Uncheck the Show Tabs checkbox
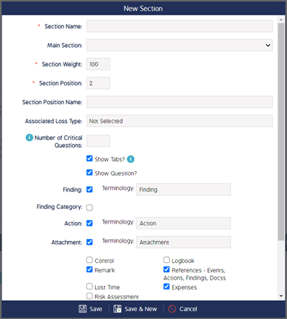 tap(89, 159)
